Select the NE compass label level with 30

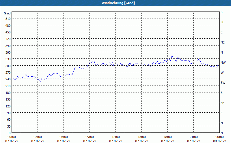(222, 123)
